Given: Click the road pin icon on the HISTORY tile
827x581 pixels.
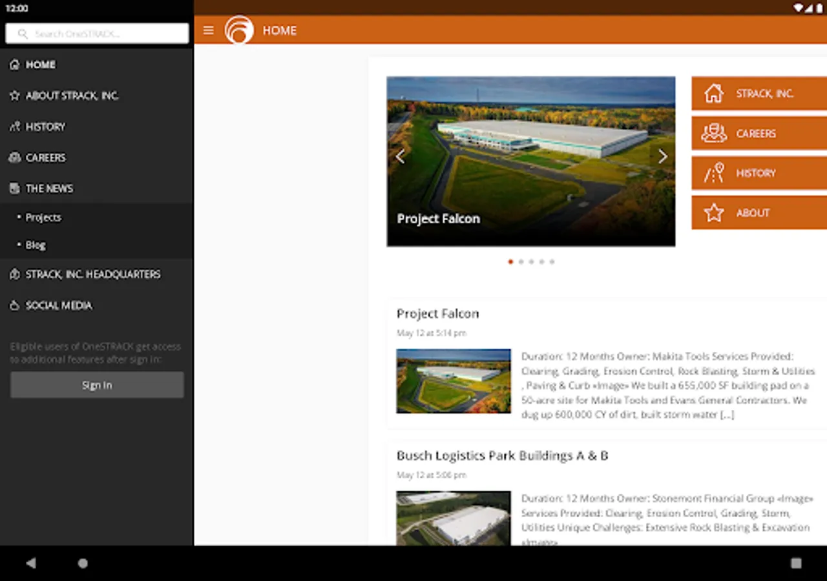Looking at the screenshot, I should [714, 173].
